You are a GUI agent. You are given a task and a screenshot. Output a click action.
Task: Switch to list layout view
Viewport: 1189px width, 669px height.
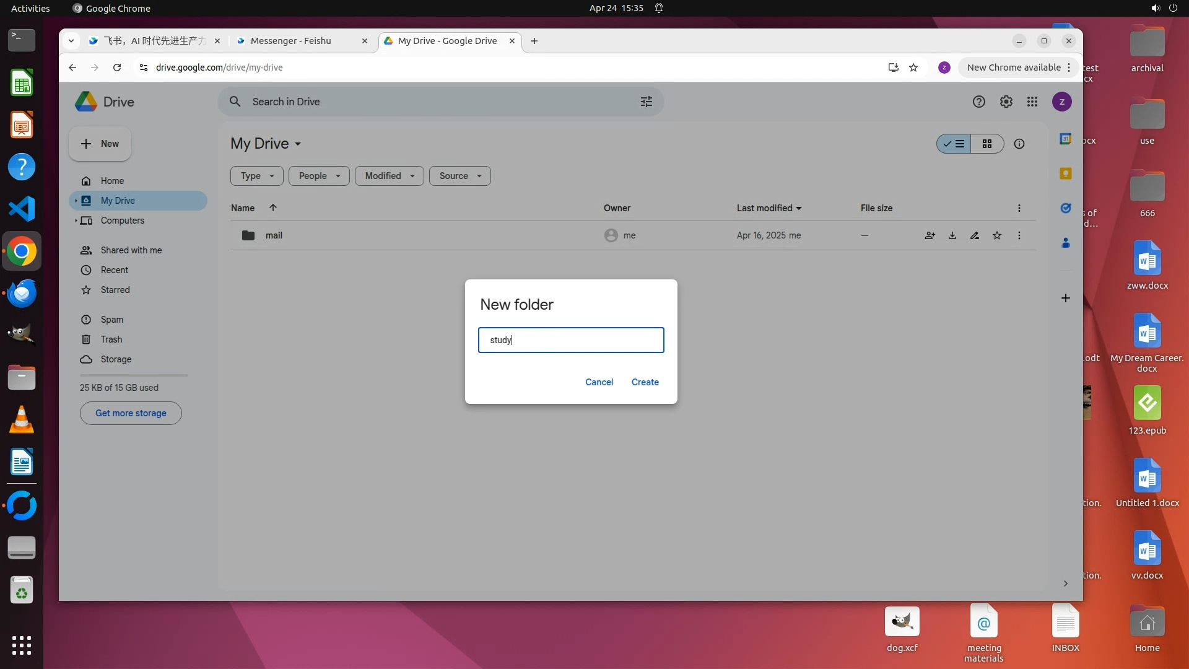(x=954, y=144)
